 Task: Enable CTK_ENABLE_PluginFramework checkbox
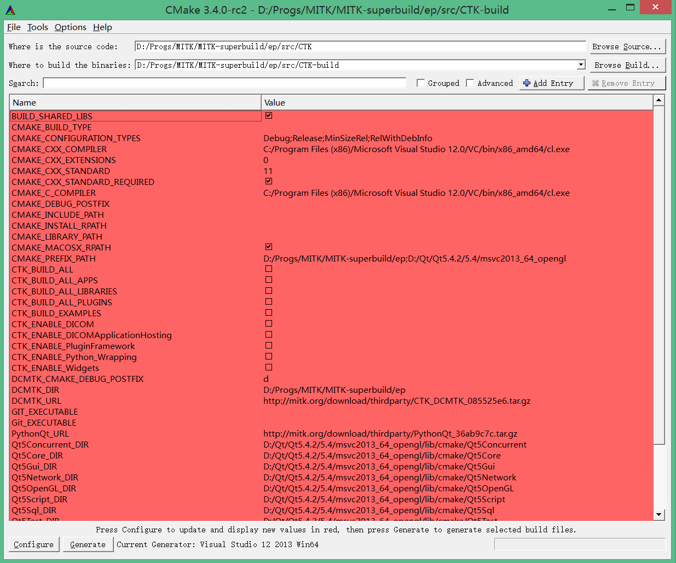pos(269,345)
